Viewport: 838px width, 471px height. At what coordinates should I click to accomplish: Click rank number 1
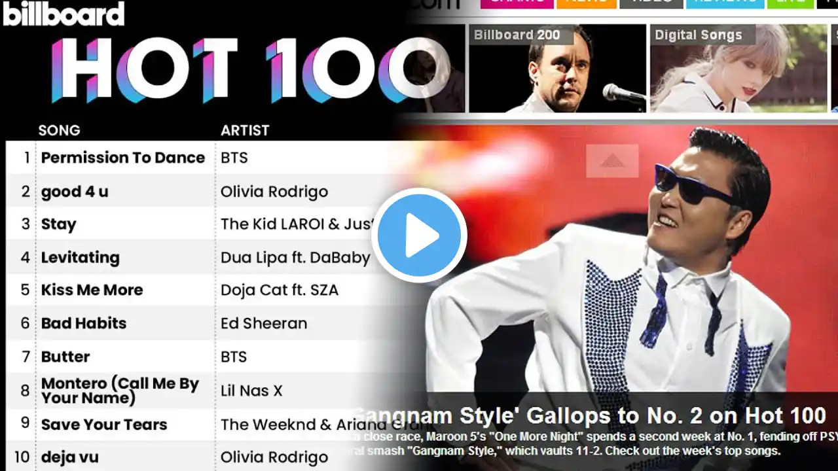point(27,158)
